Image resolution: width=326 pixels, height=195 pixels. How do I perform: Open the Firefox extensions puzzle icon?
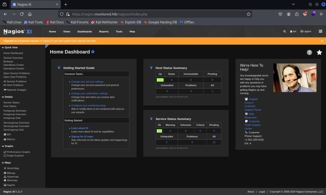(297, 14)
